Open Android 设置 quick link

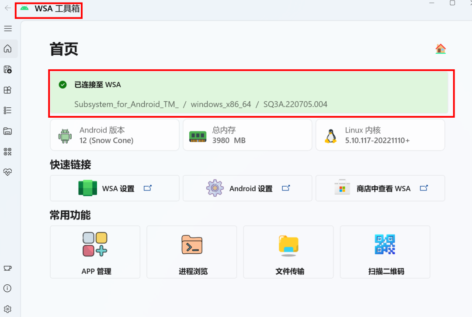tap(247, 188)
